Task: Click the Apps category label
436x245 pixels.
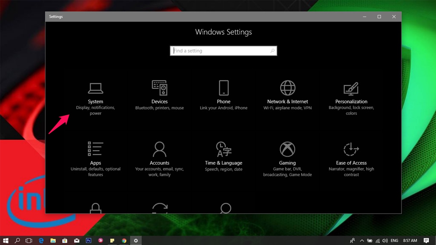Action: (x=95, y=163)
